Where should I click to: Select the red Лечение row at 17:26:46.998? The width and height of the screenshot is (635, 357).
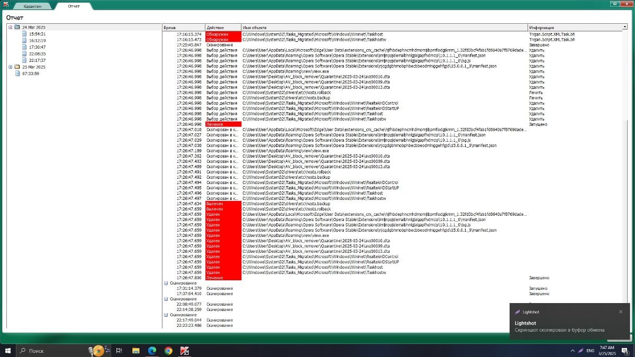click(x=394, y=124)
